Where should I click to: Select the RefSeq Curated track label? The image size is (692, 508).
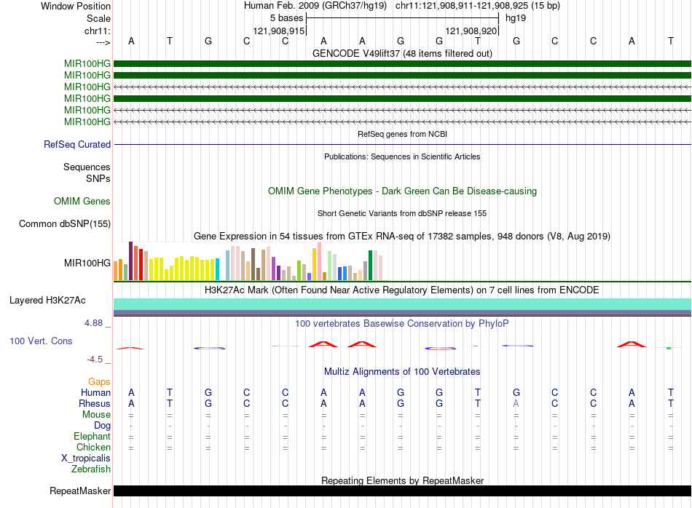(77, 144)
